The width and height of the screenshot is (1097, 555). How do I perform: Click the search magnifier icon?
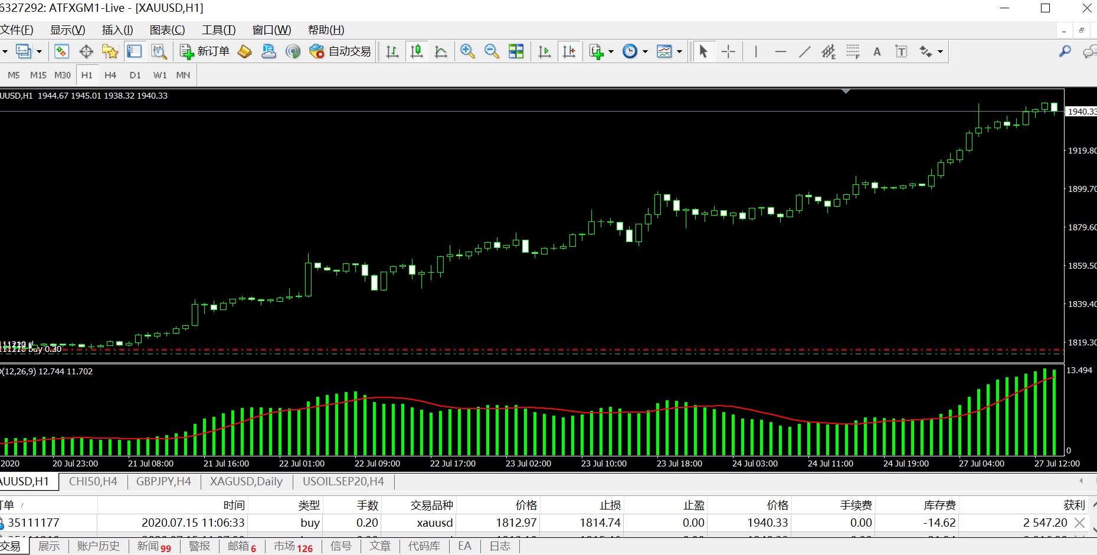(1065, 51)
